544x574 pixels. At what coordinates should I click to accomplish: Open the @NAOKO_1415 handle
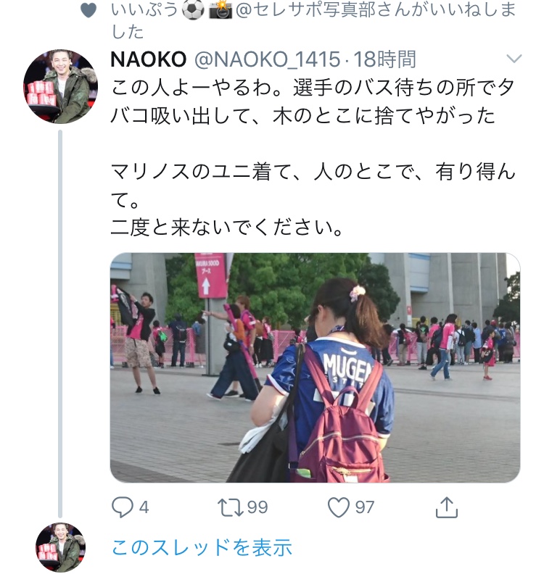(268, 59)
